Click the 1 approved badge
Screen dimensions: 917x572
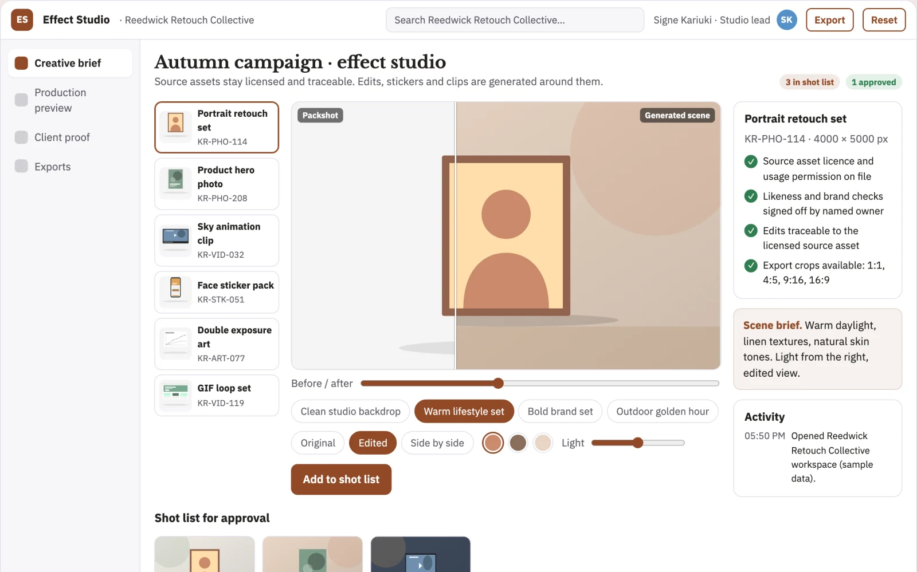click(x=873, y=82)
